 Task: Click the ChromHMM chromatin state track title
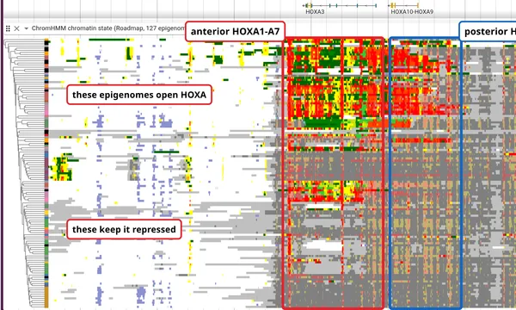(x=108, y=28)
